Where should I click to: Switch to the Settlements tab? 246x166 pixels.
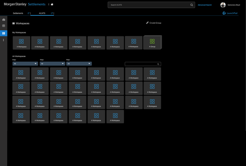18,13
